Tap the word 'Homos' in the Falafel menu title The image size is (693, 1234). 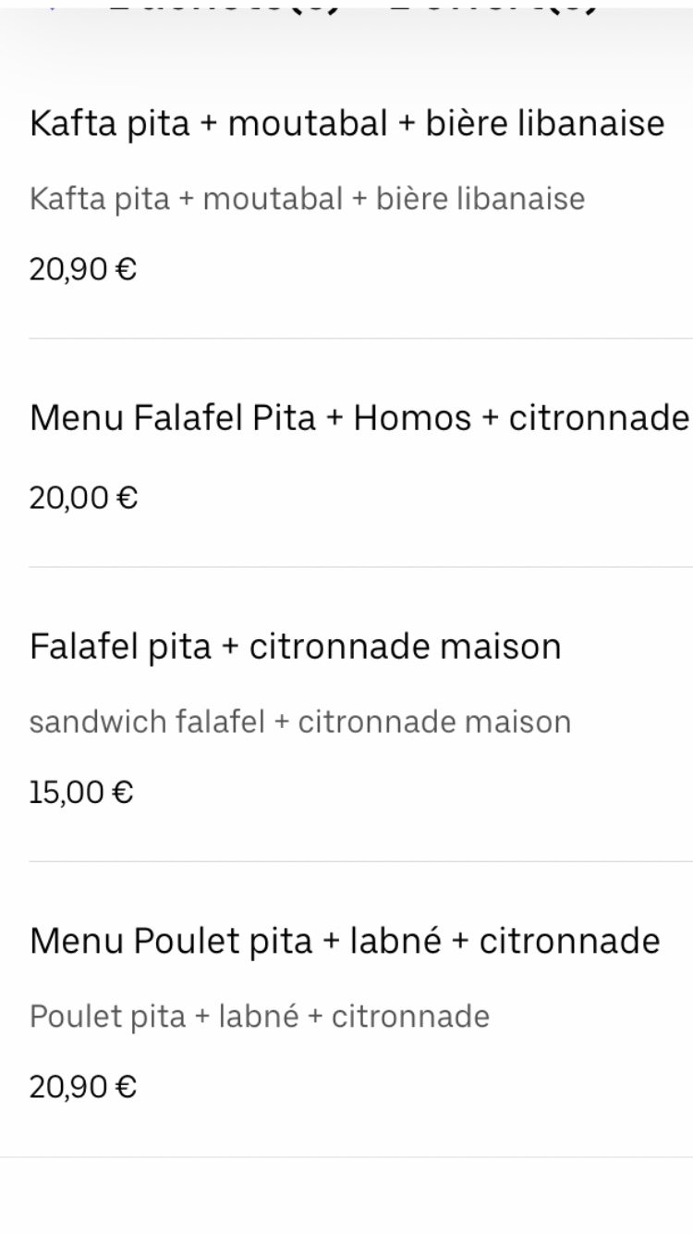(x=413, y=418)
